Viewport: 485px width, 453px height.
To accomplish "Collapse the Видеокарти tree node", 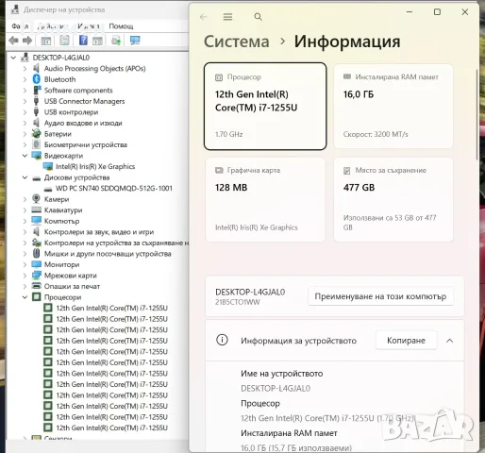I will [x=25, y=156].
